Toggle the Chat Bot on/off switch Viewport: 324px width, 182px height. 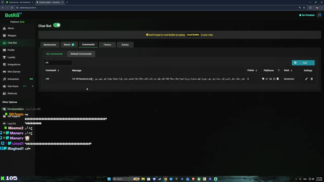pos(57,25)
